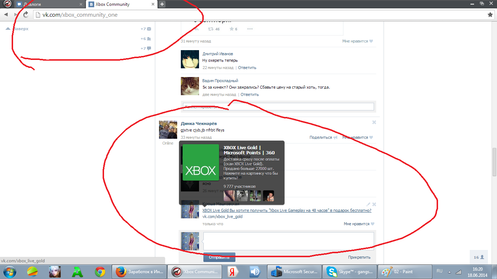Show hidden system tray icons
The height and width of the screenshot is (279, 497).
(x=450, y=272)
